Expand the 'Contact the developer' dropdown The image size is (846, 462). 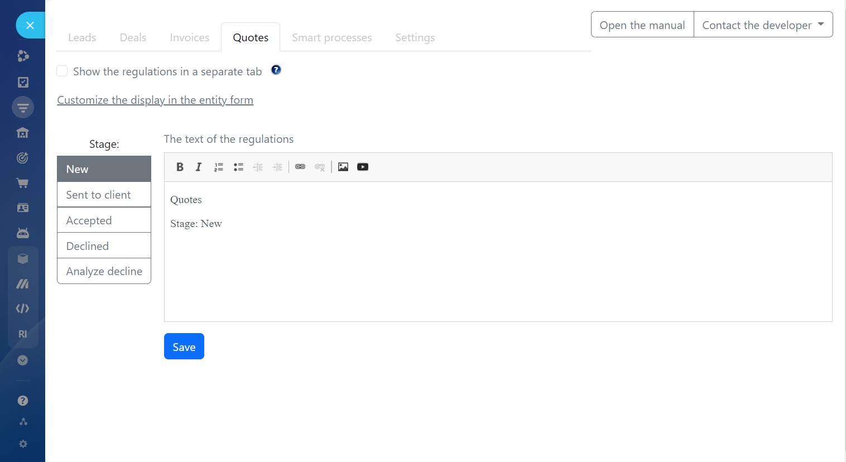click(763, 25)
